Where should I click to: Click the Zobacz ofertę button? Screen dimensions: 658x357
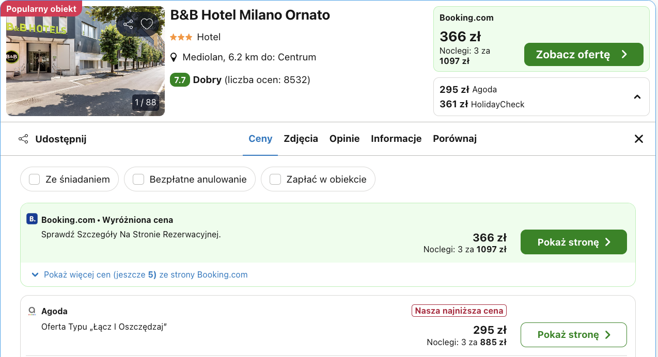pyautogui.click(x=584, y=54)
